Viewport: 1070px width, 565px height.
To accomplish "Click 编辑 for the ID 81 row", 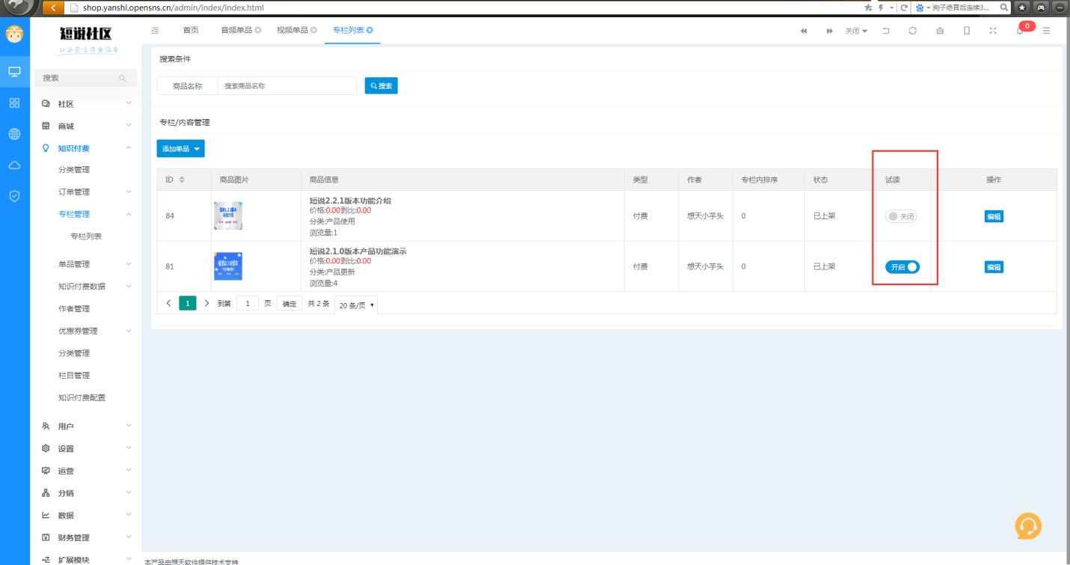I will (x=994, y=267).
